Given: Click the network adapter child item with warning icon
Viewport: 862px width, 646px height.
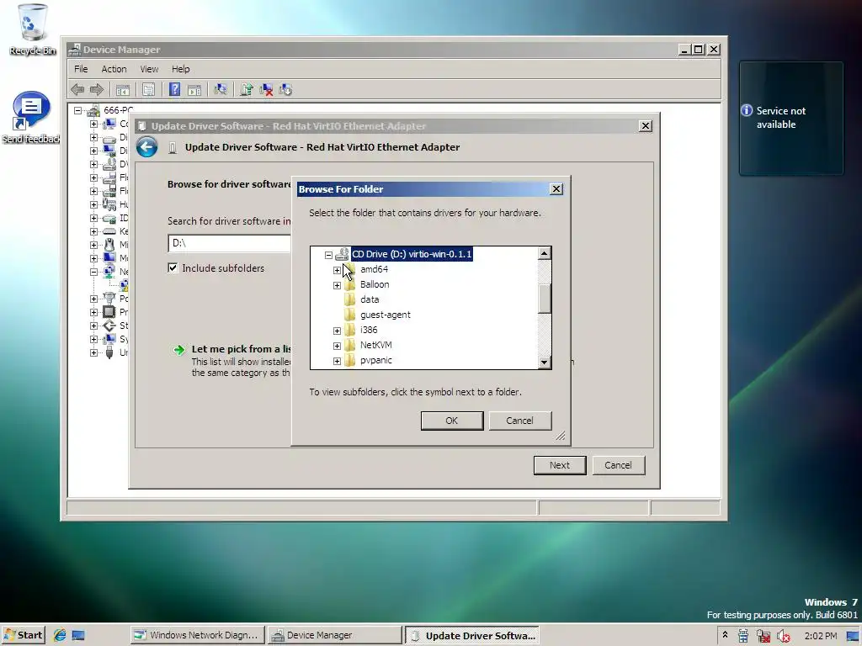Looking at the screenshot, I should point(125,285).
